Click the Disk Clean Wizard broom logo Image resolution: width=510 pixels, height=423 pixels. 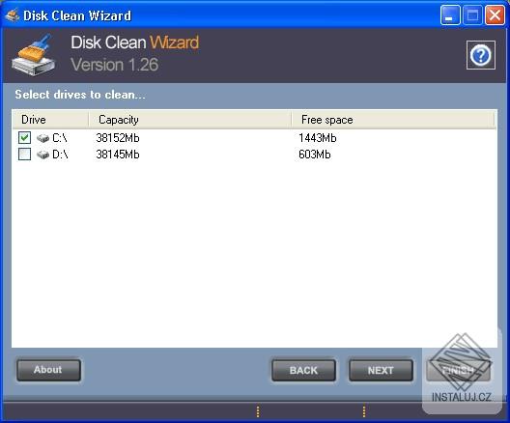(34, 55)
